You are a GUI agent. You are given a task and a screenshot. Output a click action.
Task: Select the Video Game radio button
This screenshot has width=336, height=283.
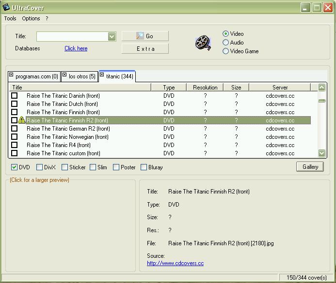[225, 51]
